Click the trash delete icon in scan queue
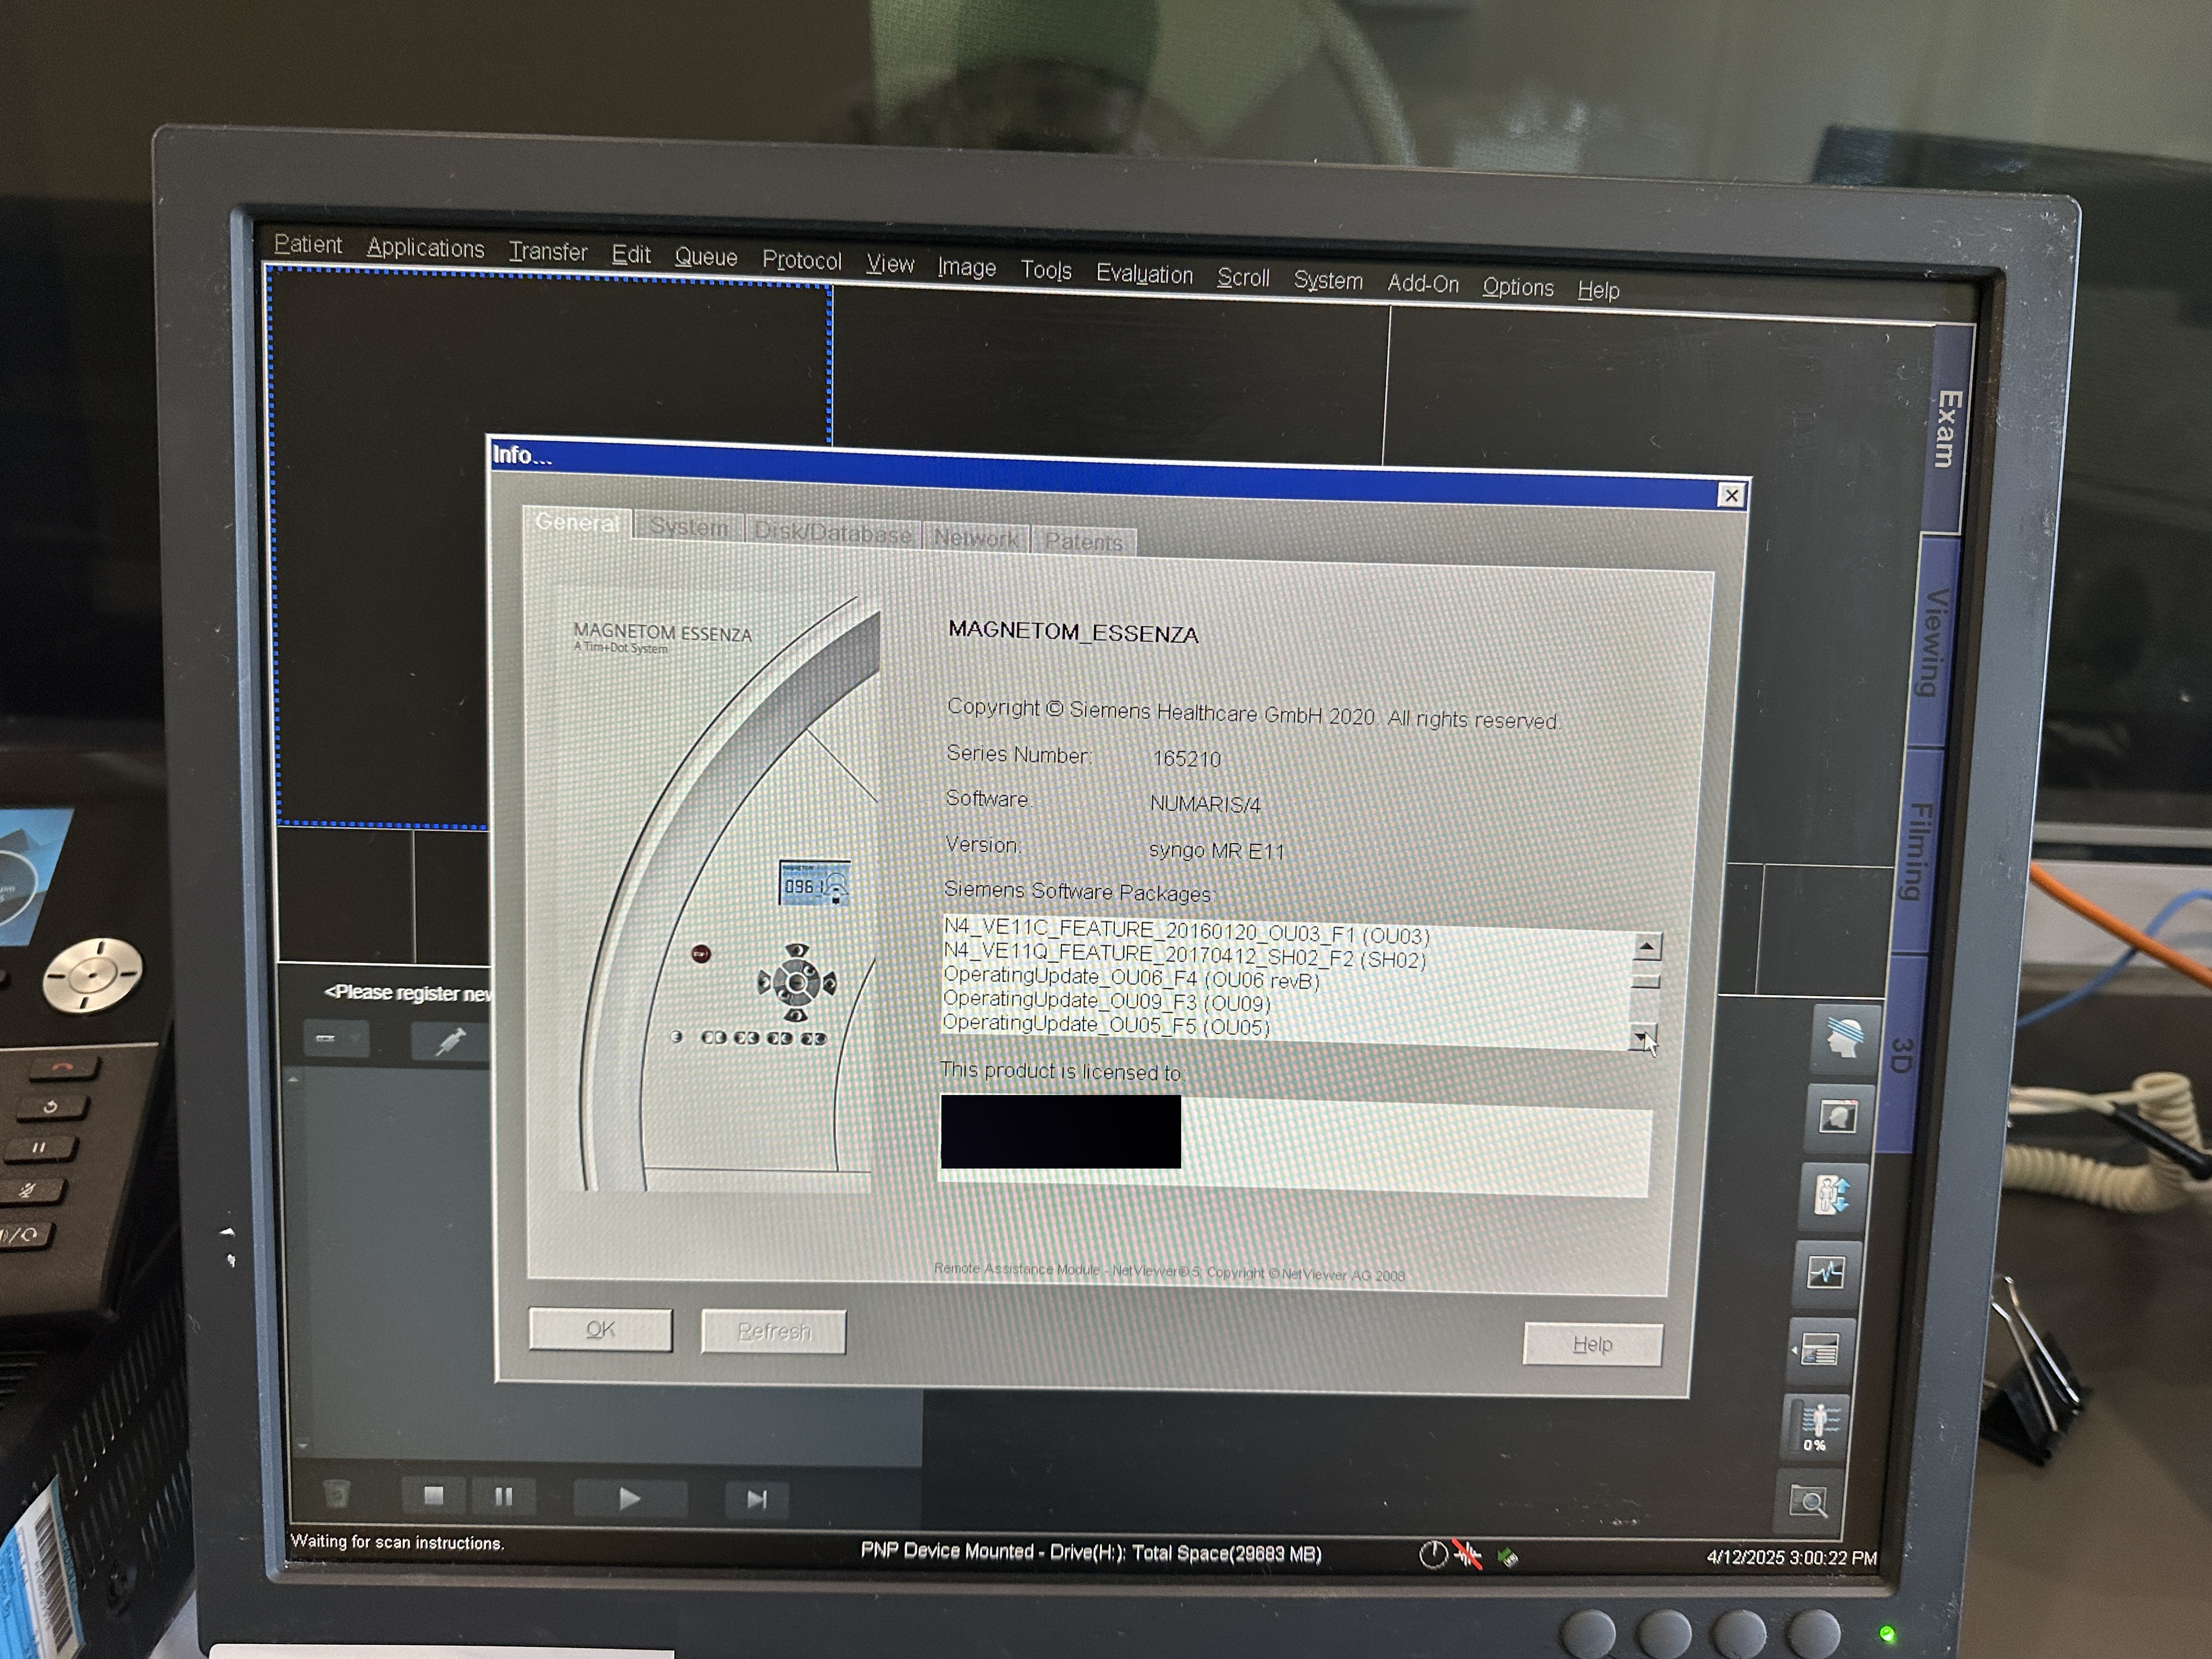 pyautogui.click(x=337, y=1494)
